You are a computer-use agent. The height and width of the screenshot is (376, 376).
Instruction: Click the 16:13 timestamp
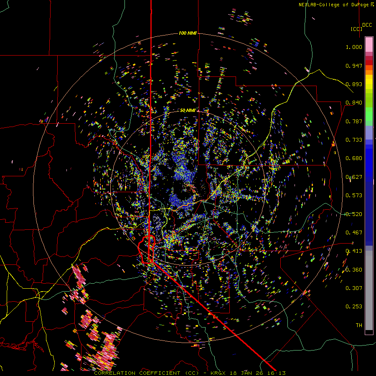[x=277, y=373]
